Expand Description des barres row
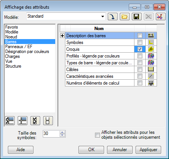Viewport: 169px width, 159px height. coord(62,36)
